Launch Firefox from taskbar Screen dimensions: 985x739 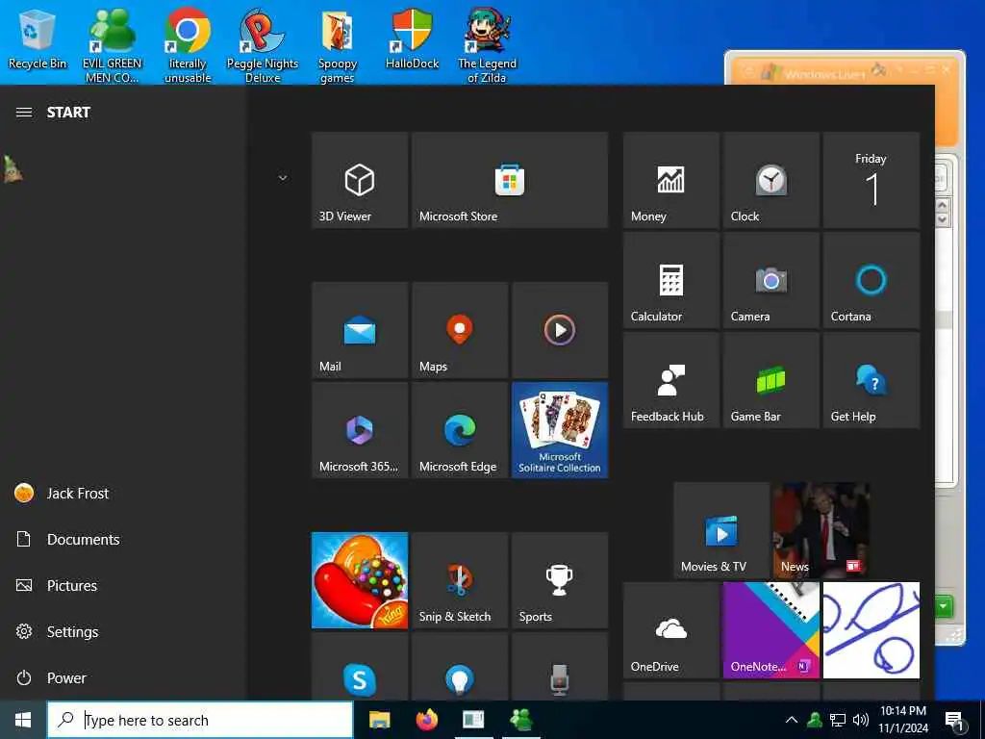click(426, 720)
